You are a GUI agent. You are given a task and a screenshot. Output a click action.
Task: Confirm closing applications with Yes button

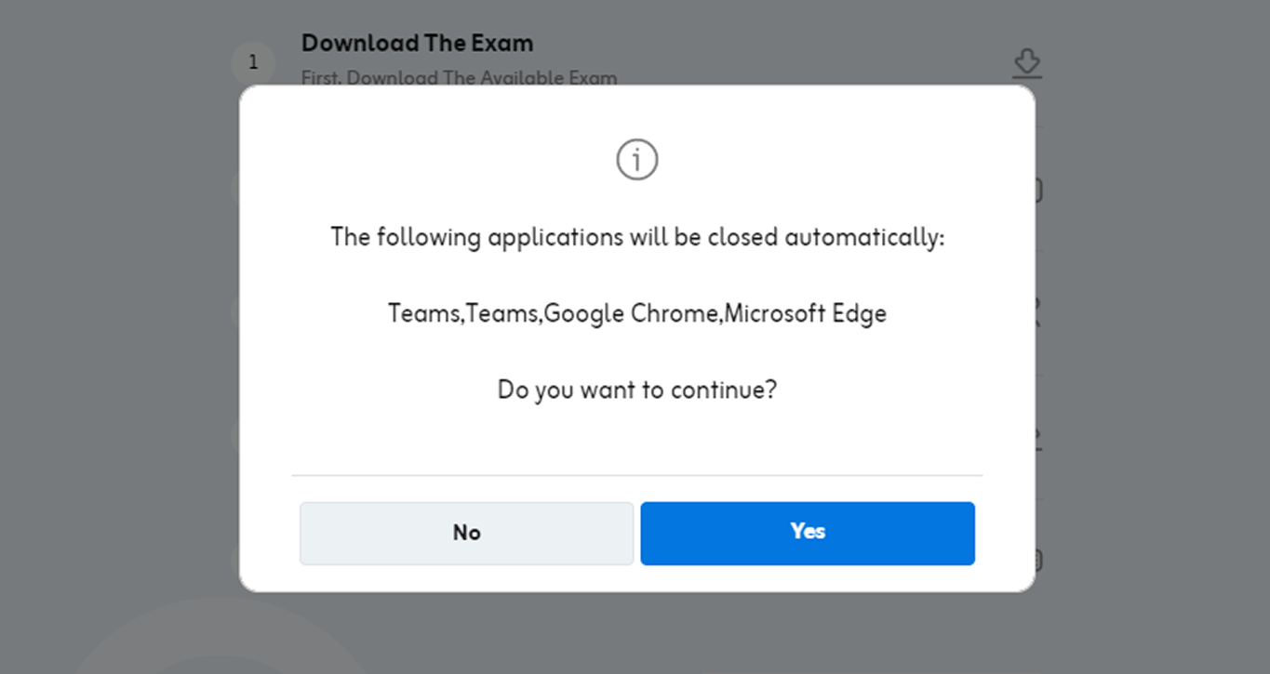808,533
